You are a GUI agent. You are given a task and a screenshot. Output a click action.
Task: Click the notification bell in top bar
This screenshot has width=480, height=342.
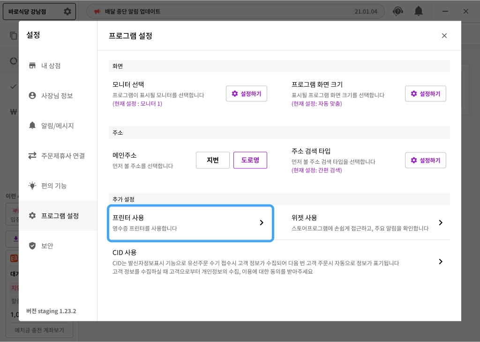[418, 11]
